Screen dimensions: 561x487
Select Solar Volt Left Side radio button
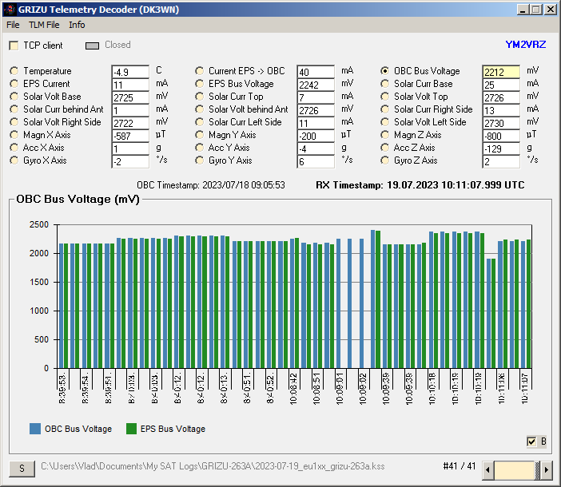(384, 122)
